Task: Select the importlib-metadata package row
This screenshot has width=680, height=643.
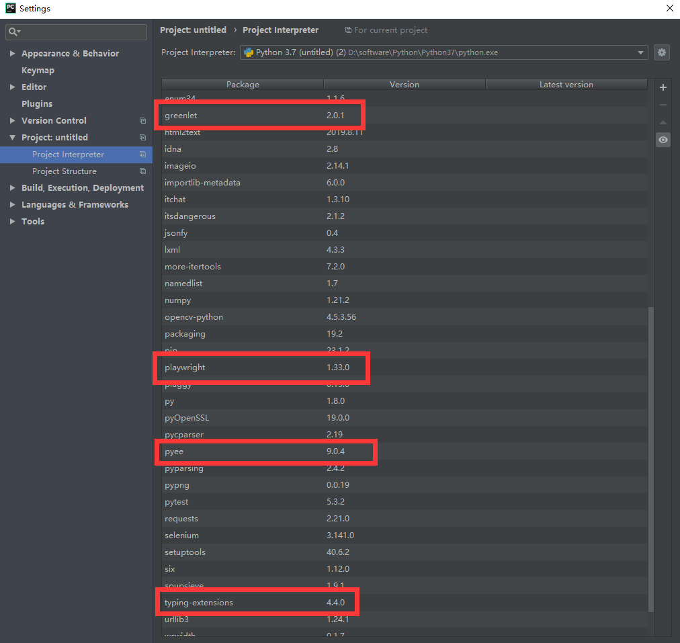Action: (405, 183)
